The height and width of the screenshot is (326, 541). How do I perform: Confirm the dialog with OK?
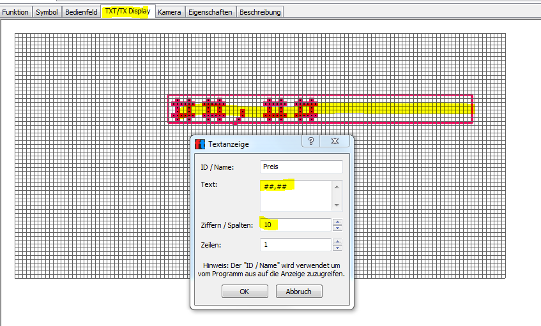pyautogui.click(x=245, y=292)
